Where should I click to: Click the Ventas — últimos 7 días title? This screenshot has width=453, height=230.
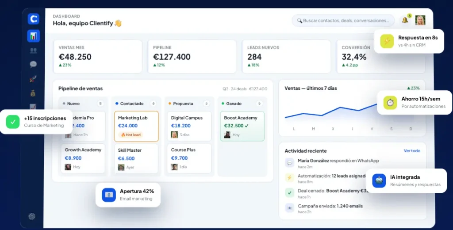point(311,88)
